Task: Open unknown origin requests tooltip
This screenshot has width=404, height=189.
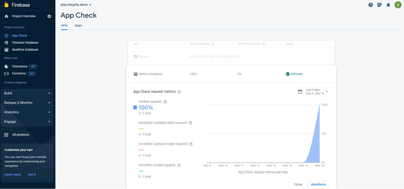Action: [191, 144]
